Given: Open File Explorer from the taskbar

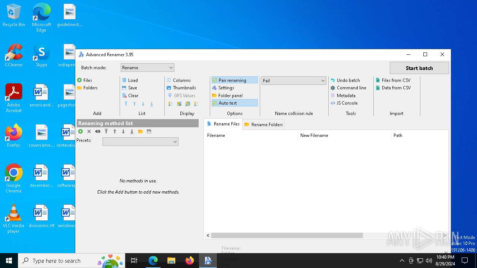Looking at the screenshot, I should (171, 261).
